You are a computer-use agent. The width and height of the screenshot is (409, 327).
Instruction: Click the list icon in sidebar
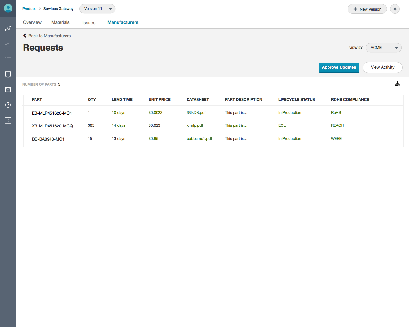point(8,59)
